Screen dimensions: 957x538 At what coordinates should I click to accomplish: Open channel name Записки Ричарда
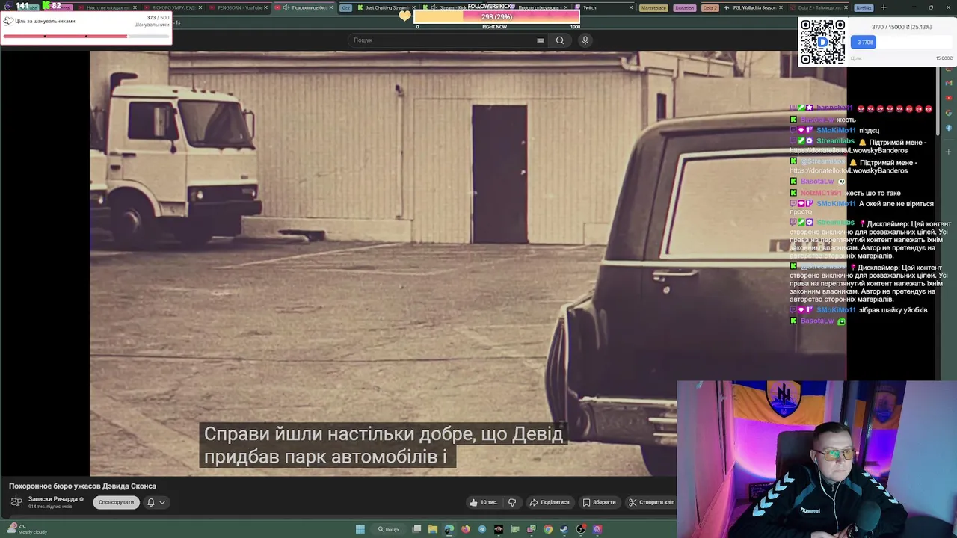coord(55,499)
